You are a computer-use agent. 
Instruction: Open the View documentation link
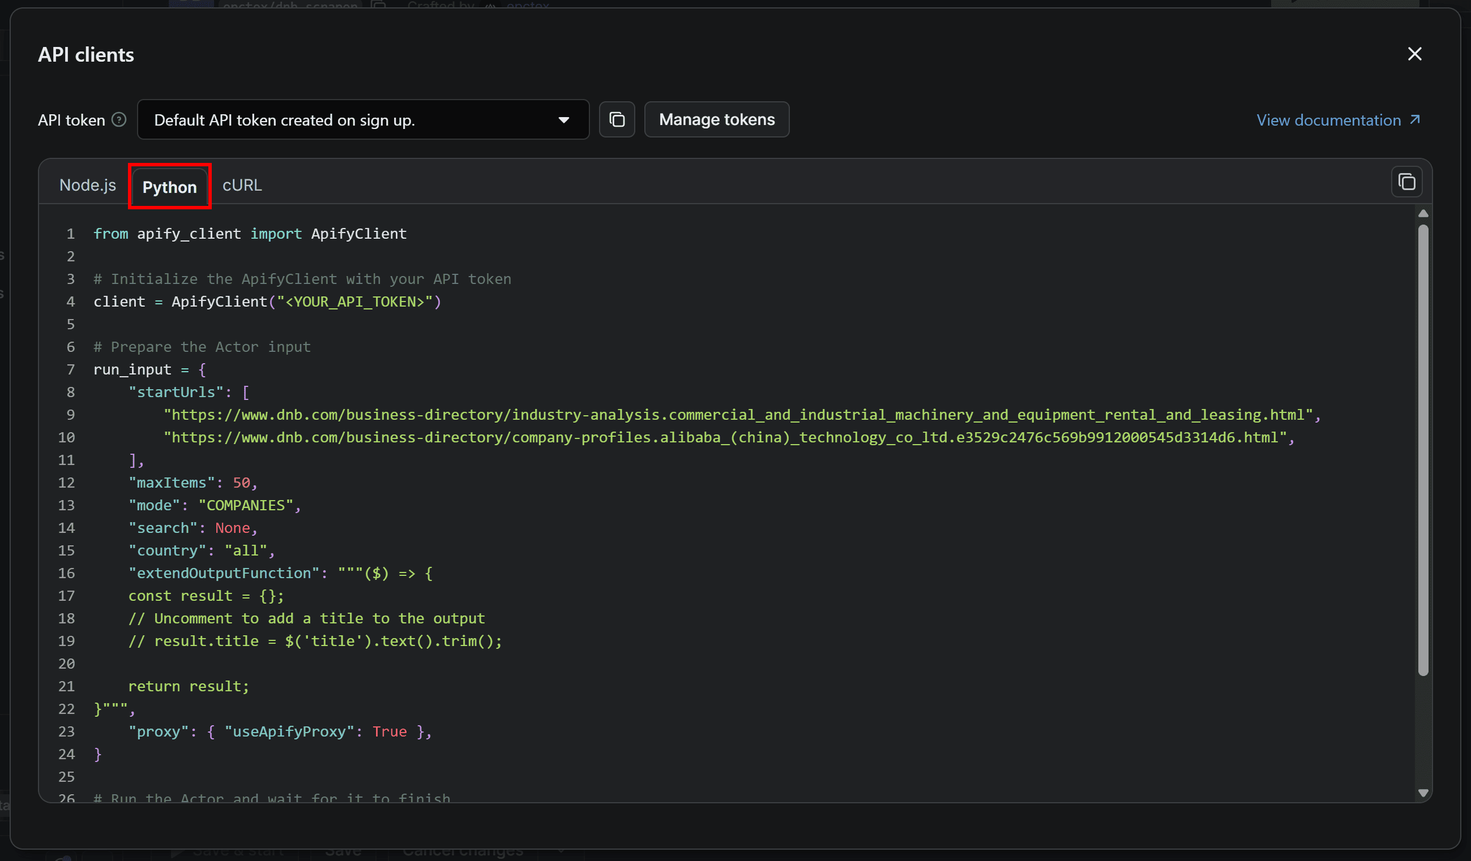pos(1338,120)
